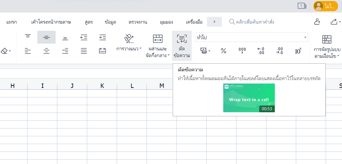This screenshot has height=164, width=342.
Task: Expand merge and center options arrow
Action: 169,55
